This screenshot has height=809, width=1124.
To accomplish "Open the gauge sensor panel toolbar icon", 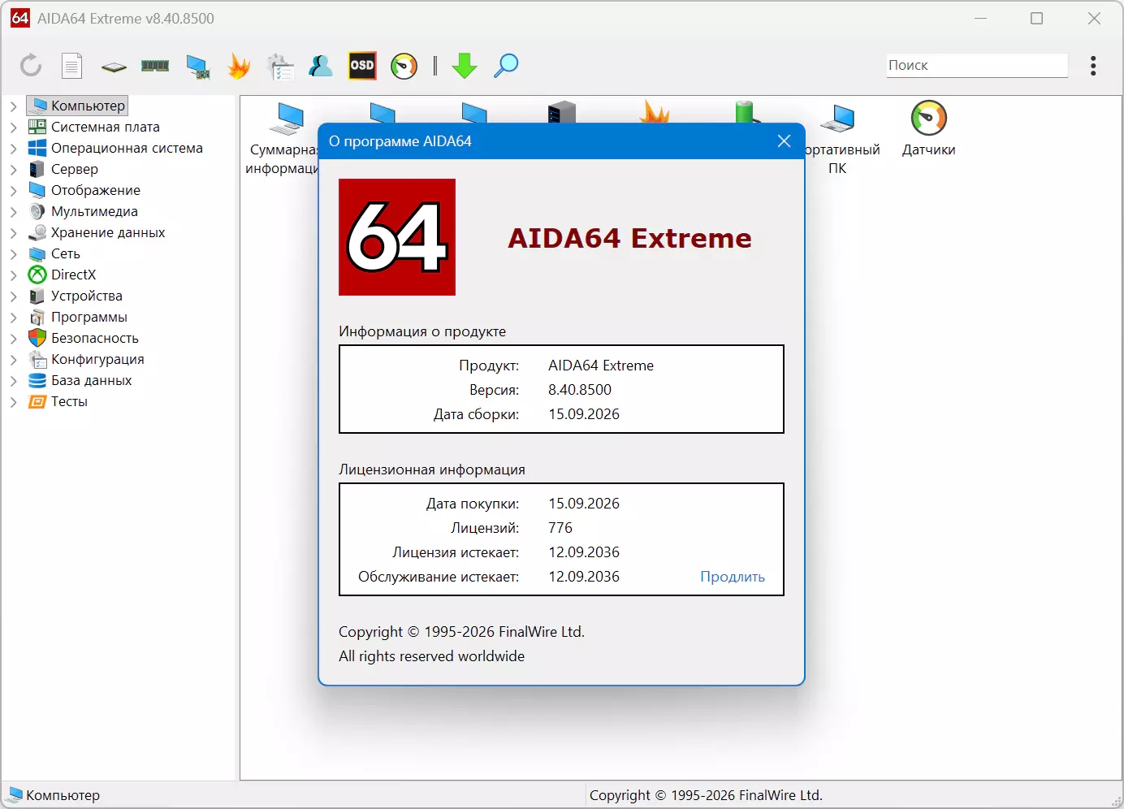I will click(x=404, y=66).
